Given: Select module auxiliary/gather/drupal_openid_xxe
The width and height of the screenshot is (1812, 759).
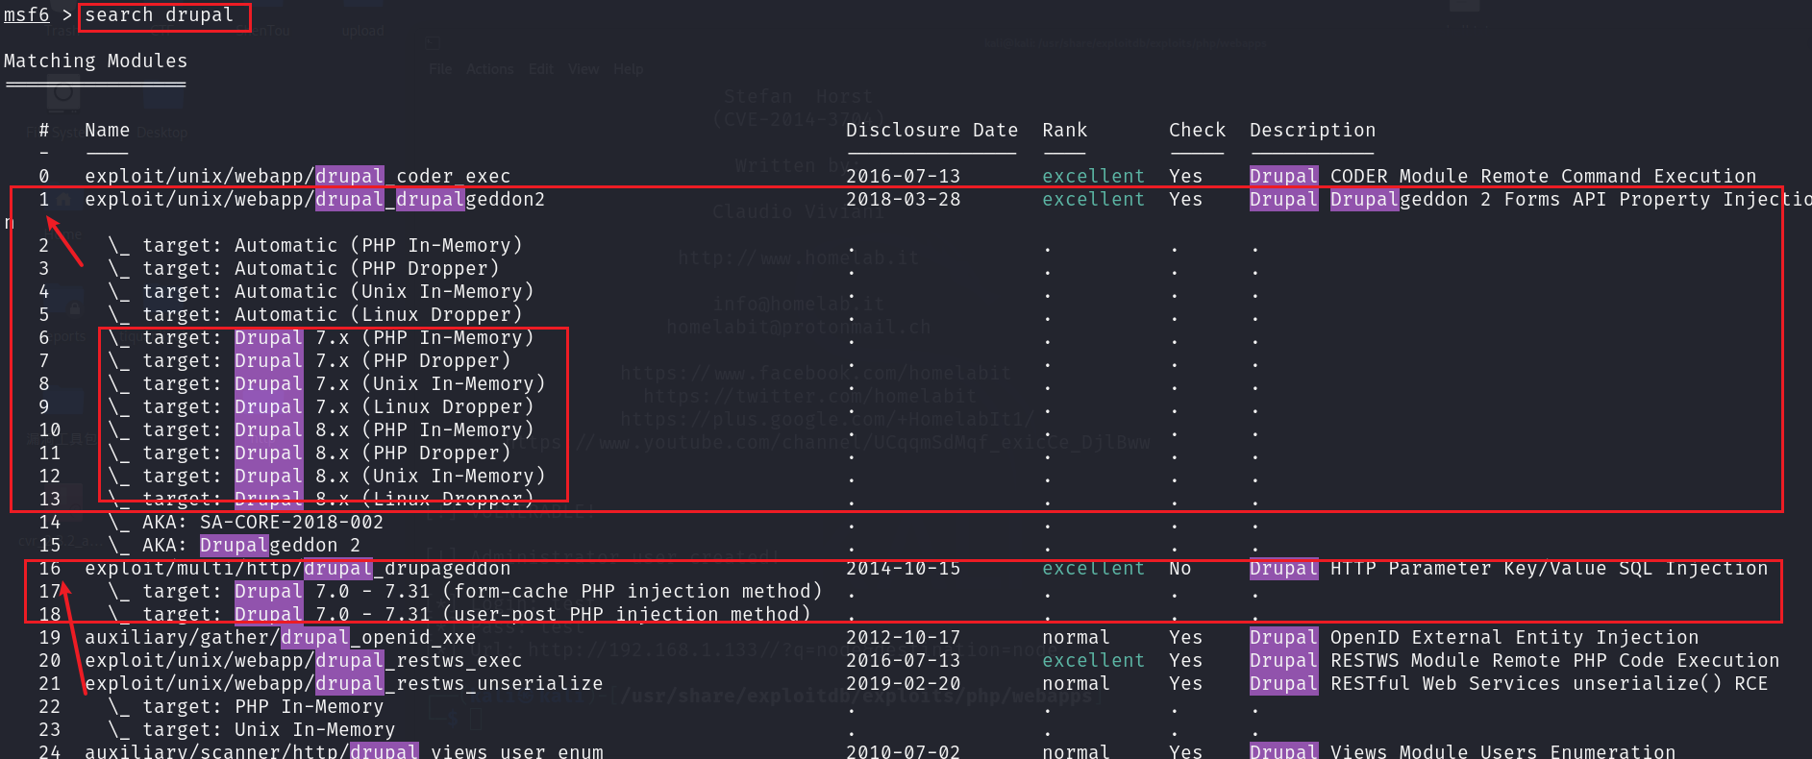Looking at the screenshot, I should (281, 637).
